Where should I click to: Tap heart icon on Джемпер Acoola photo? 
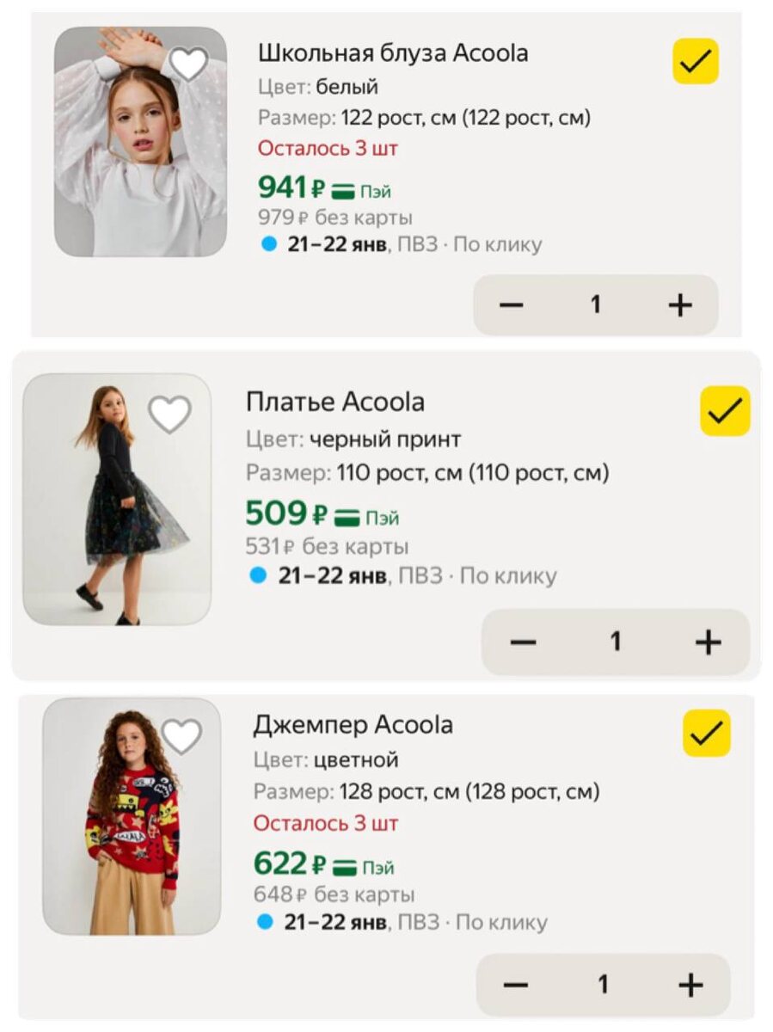click(181, 736)
